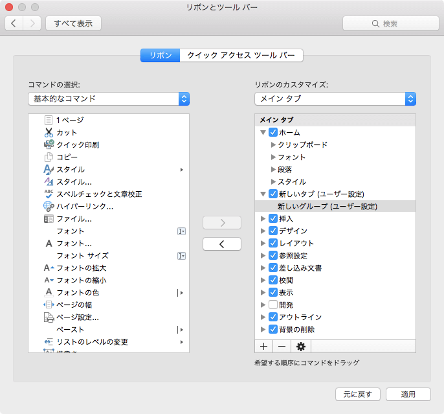Open the gear settings icon below tab list
The height and width of the screenshot is (414, 444).
pyautogui.click(x=300, y=347)
